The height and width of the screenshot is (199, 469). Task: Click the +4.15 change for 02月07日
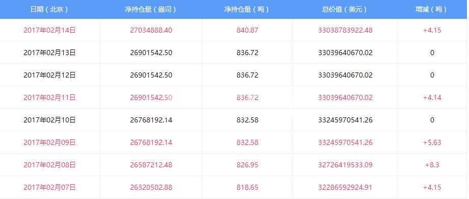[432, 188]
